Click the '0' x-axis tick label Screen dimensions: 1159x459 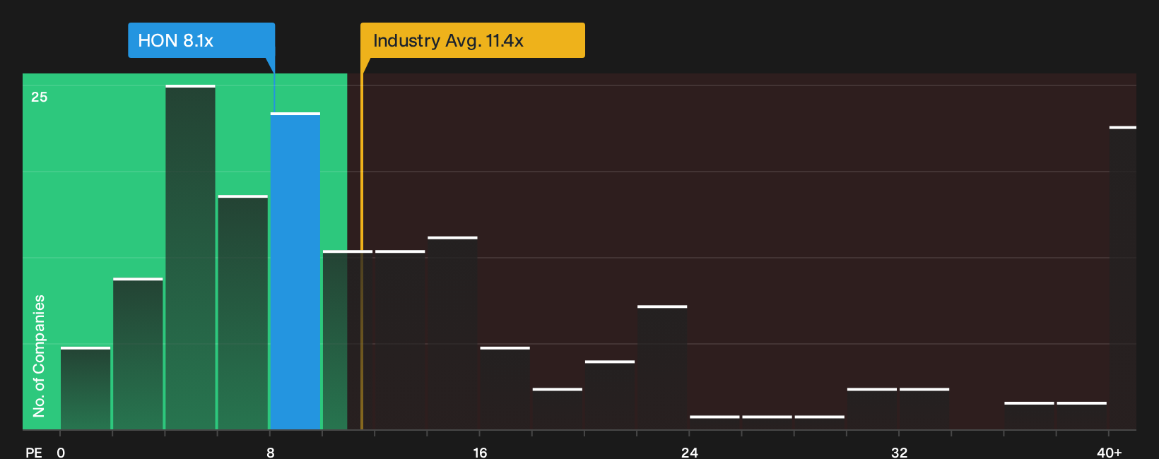point(61,452)
